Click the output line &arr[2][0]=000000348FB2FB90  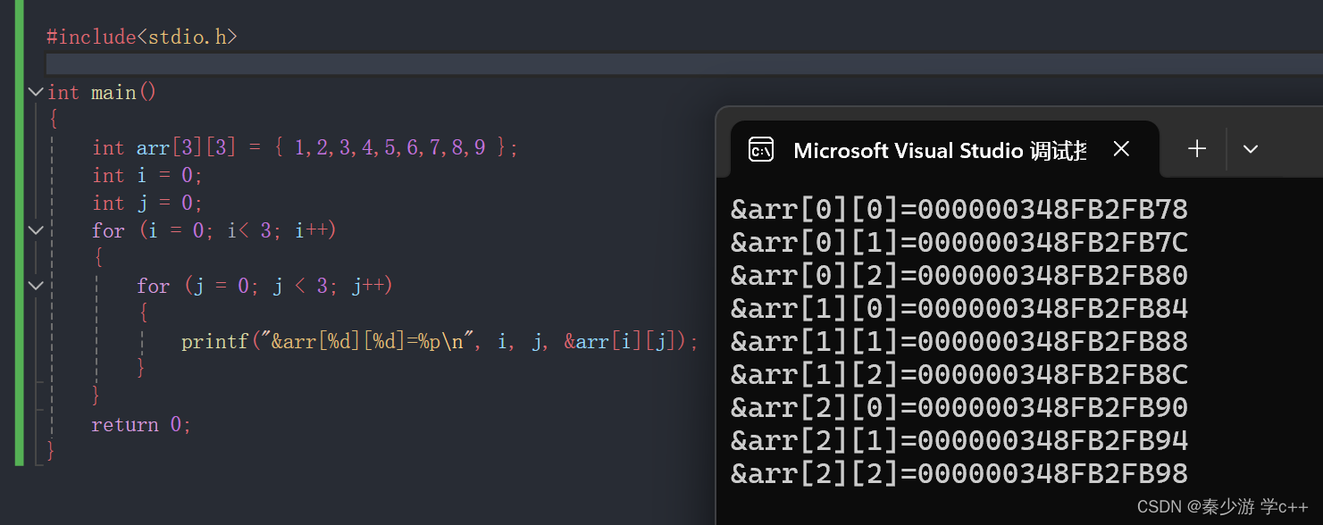[959, 408]
